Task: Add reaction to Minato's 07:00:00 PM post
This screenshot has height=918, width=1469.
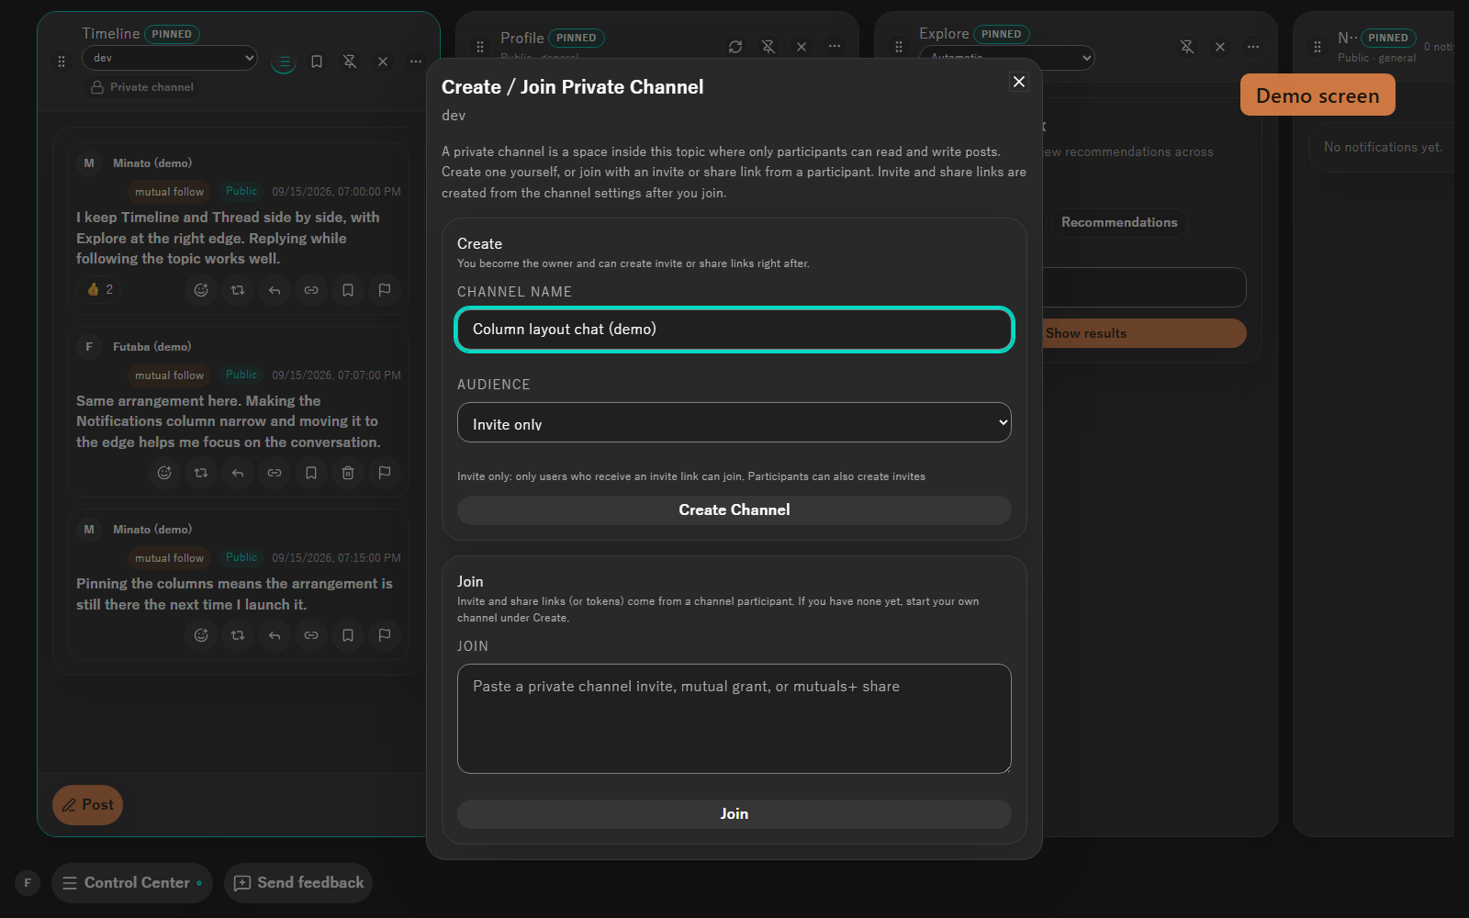Action: pos(201,290)
